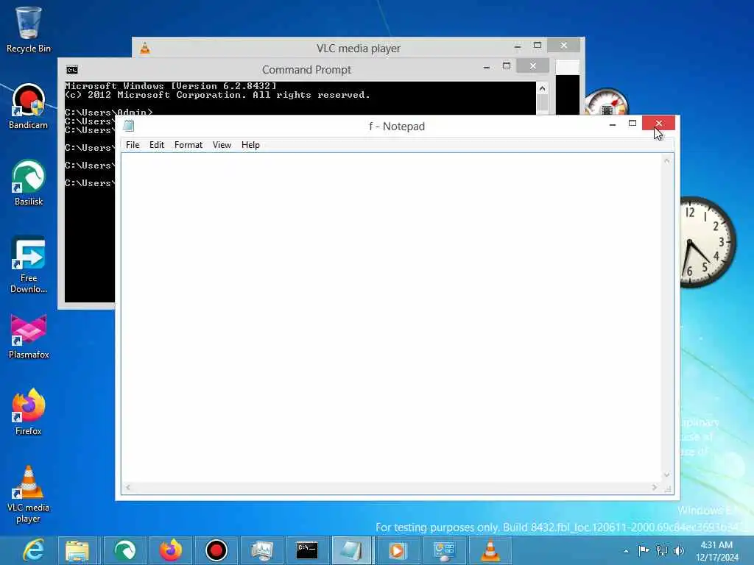This screenshot has width=754, height=565.
Task: Switch to Command Prompt via taskbar
Action: pyautogui.click(x=307, y=550)
